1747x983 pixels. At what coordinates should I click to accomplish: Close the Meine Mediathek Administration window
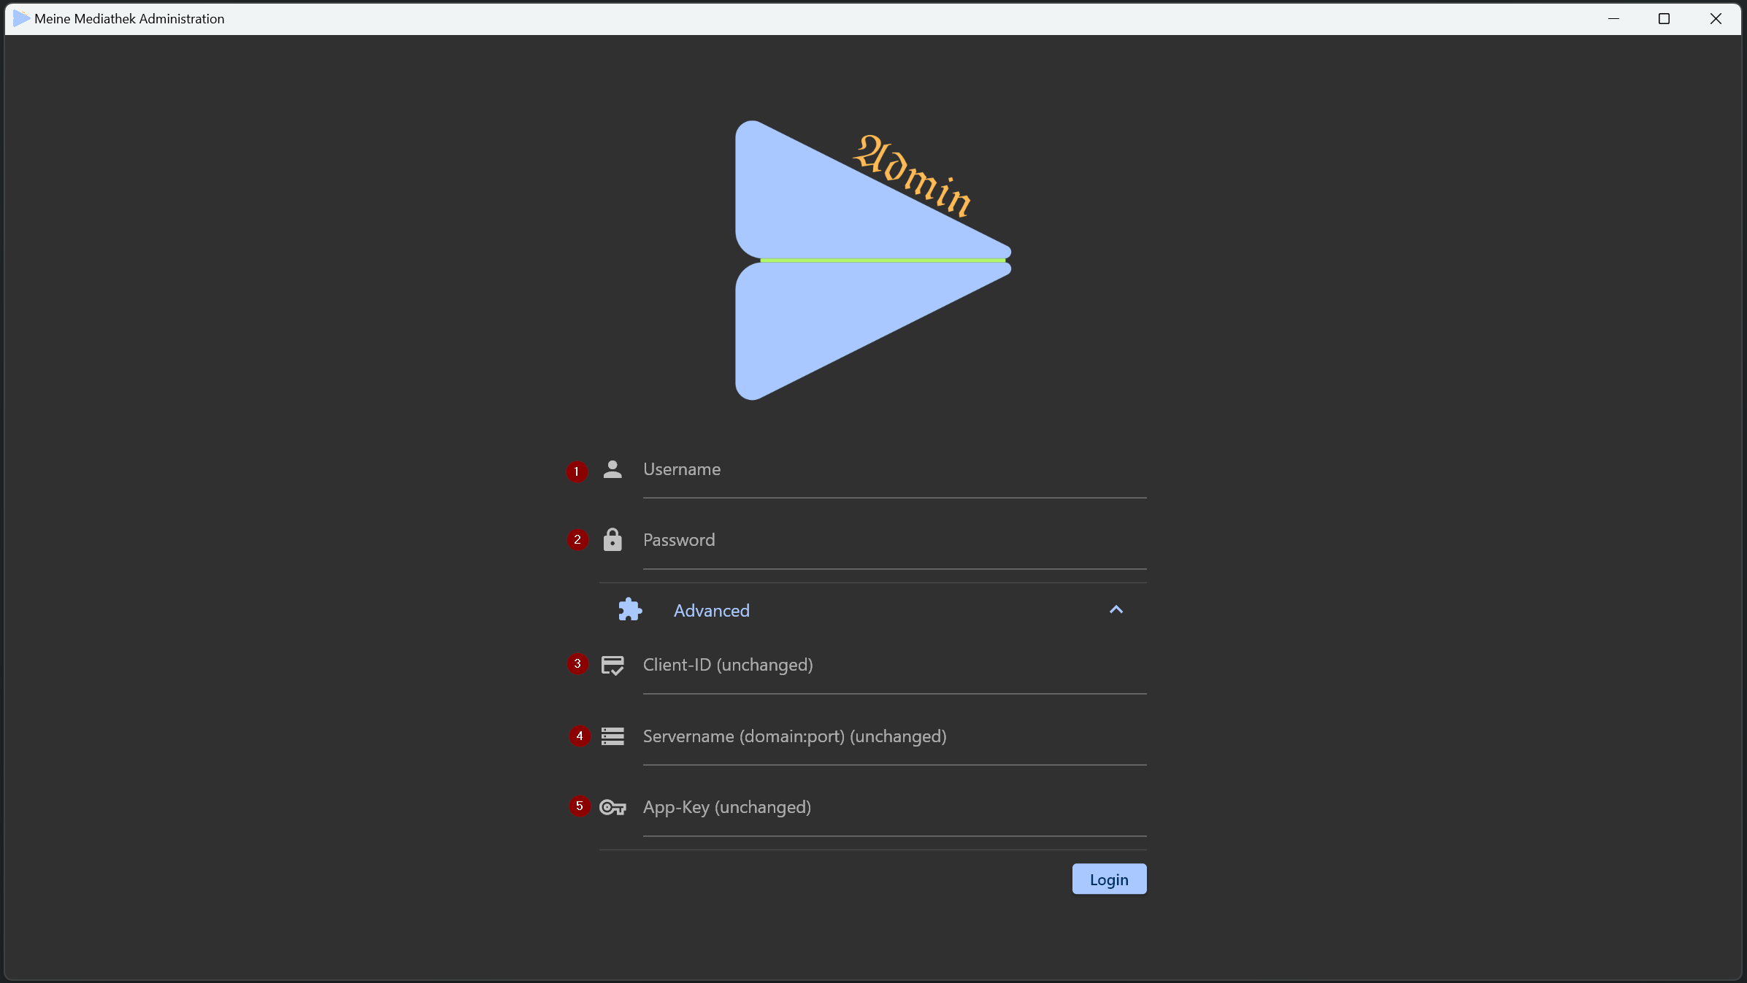pyautogui.click(x=1716, y=18)
